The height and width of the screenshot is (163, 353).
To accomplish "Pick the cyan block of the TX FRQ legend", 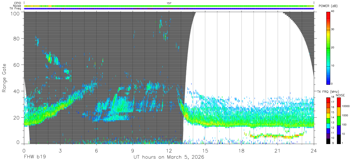I will [328, 126].
